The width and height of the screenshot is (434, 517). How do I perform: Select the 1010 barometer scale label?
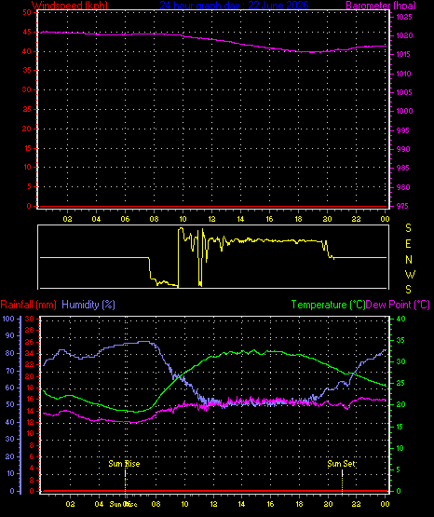pyautogui.click(x=403, y=74)
